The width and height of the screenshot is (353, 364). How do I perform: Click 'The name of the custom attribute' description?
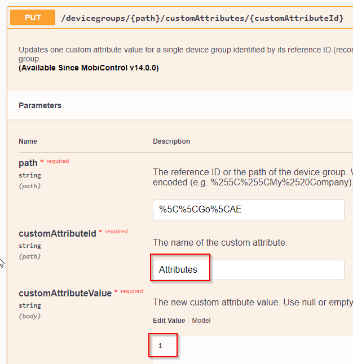[x=220, y=243]
